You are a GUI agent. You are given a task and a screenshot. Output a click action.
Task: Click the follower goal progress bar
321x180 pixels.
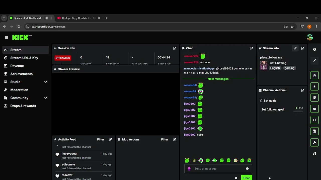[298, 111]
